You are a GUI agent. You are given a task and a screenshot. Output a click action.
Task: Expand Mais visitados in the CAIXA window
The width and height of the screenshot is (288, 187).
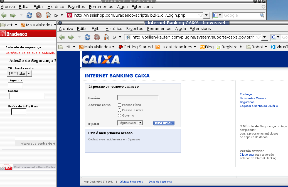tap(97, 47)
